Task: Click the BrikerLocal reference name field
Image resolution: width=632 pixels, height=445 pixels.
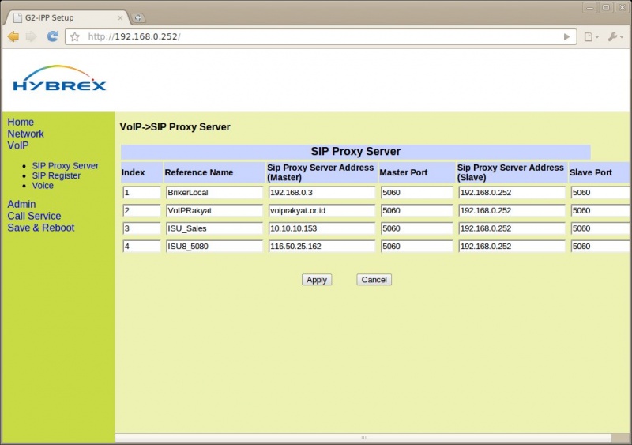Action: click(x=213, y=192)
